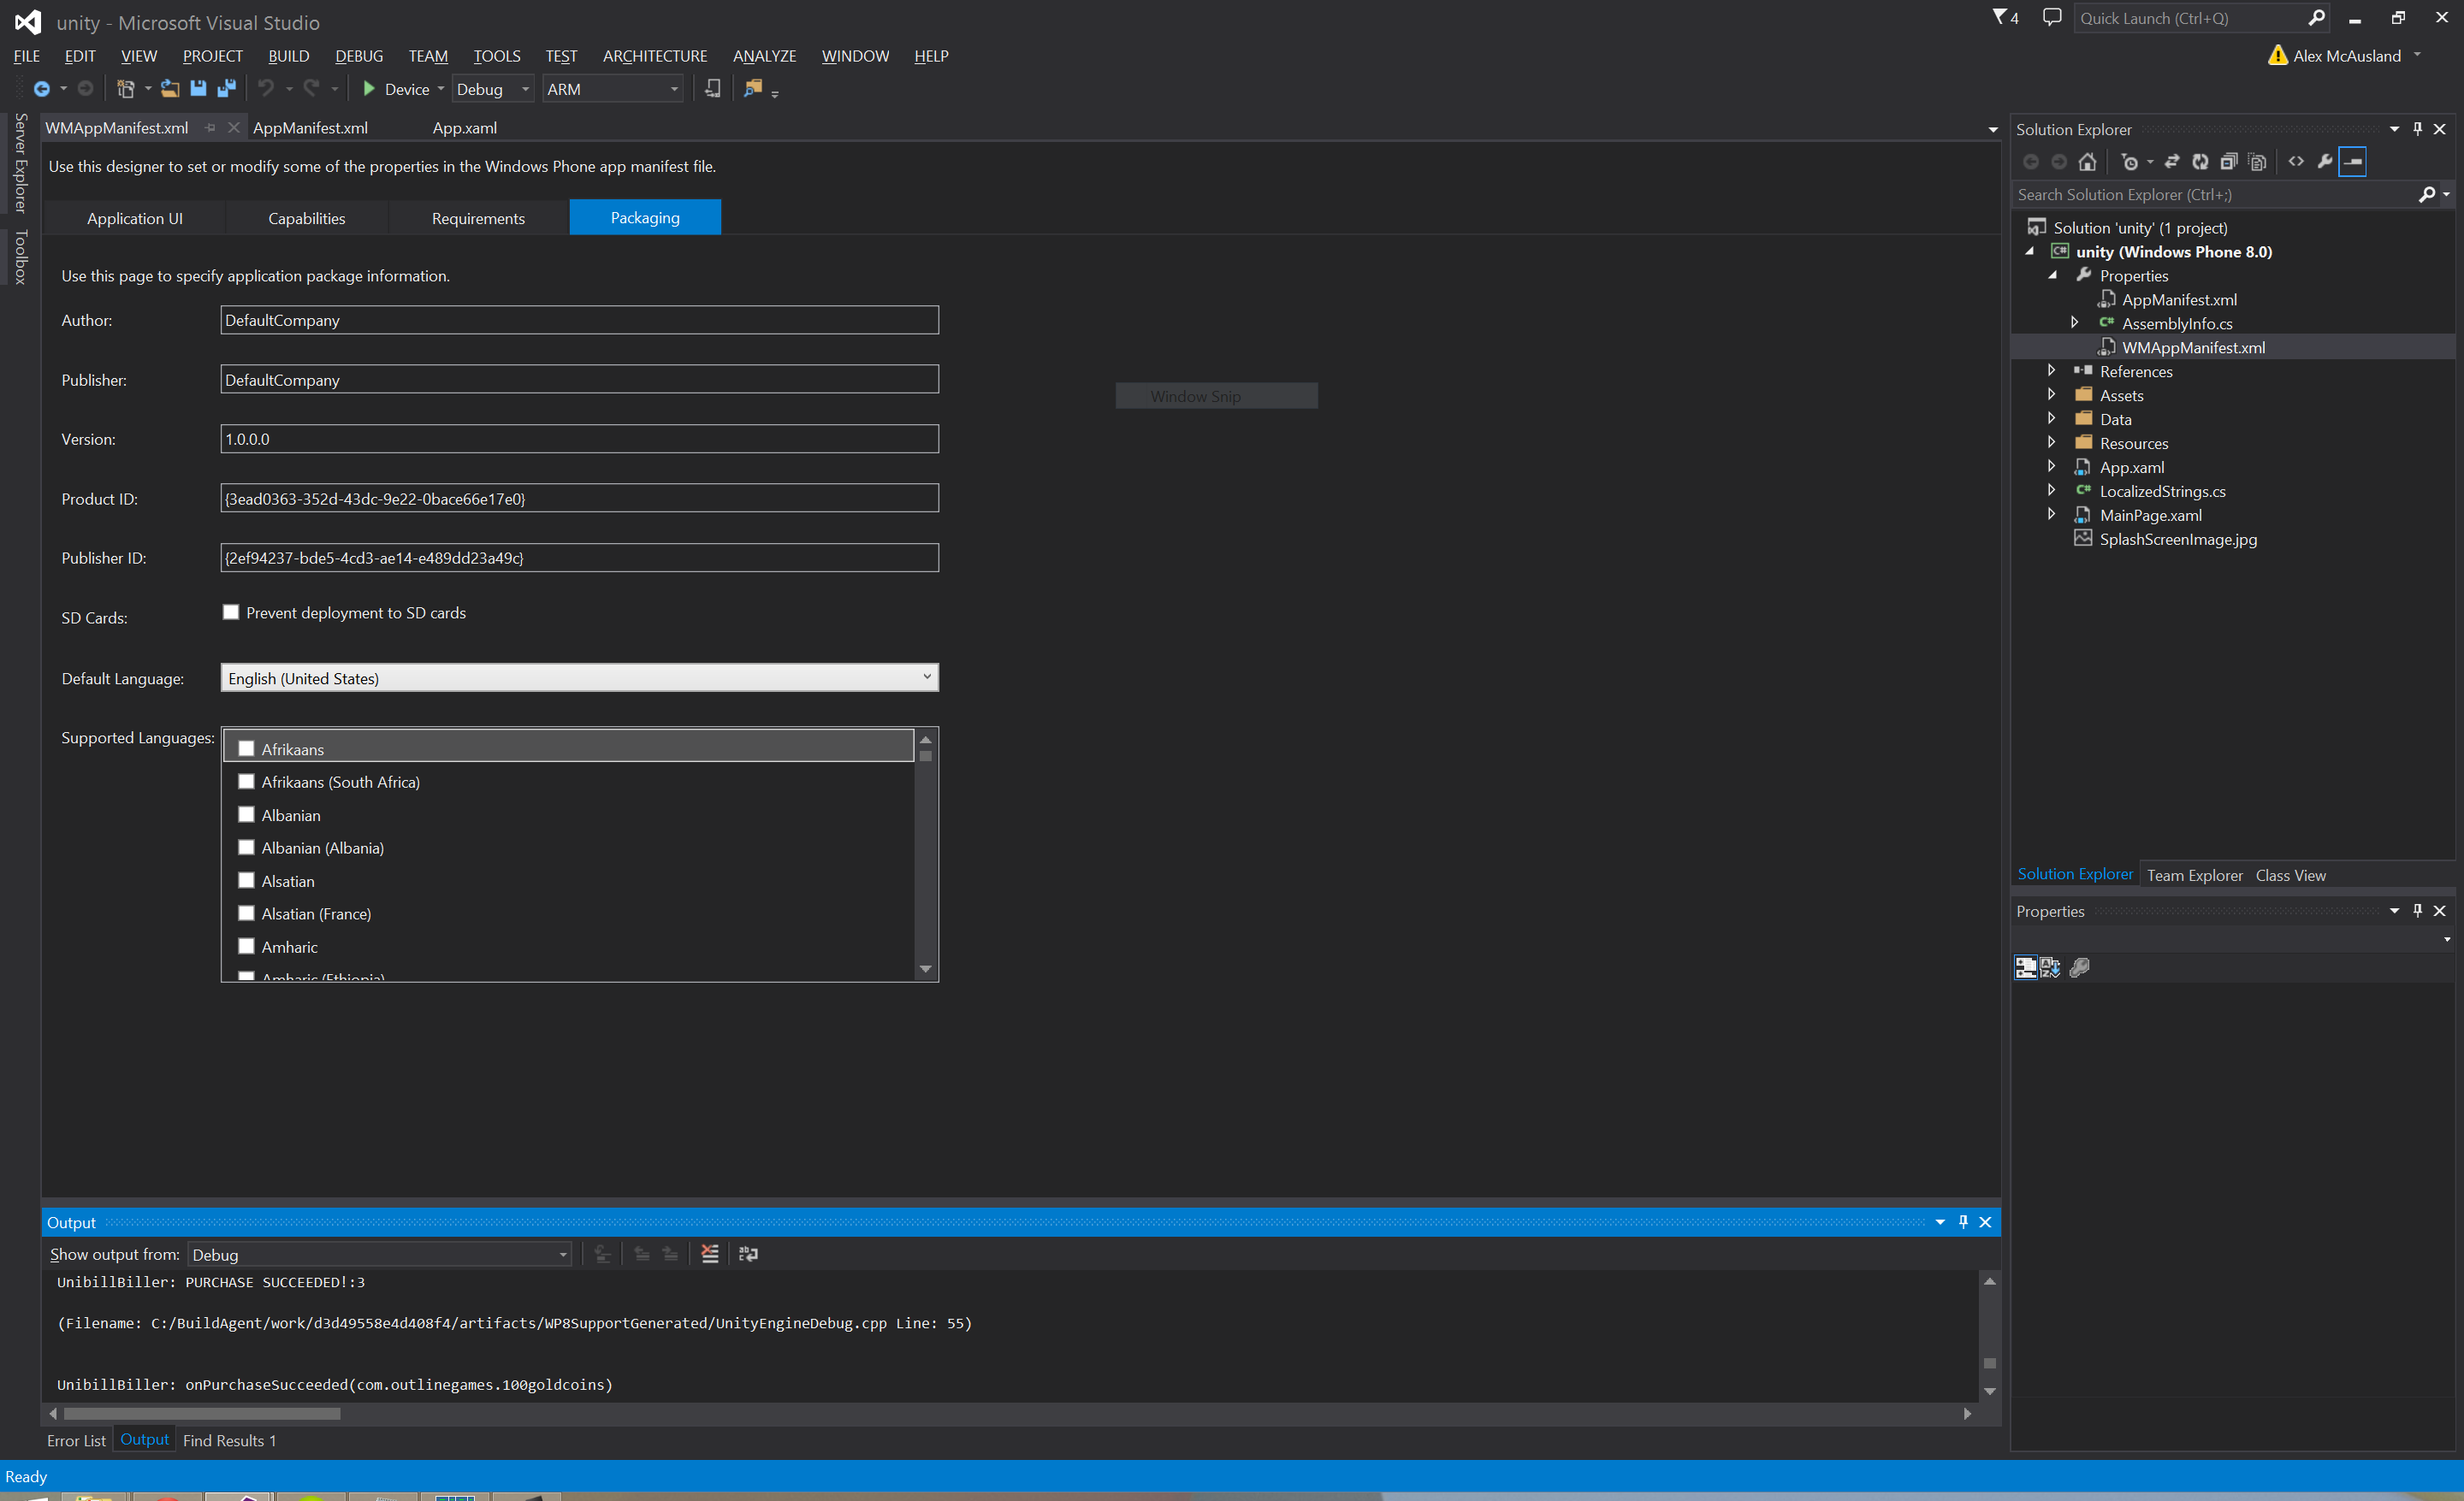2464x1501 pixels.
Task: Switch to the Requirements tab
Action: (x=478, y=218)
